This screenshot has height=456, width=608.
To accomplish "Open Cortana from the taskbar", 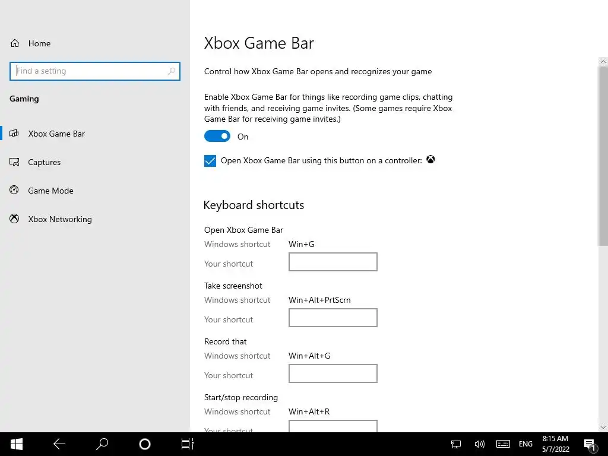I will [145, 444].
